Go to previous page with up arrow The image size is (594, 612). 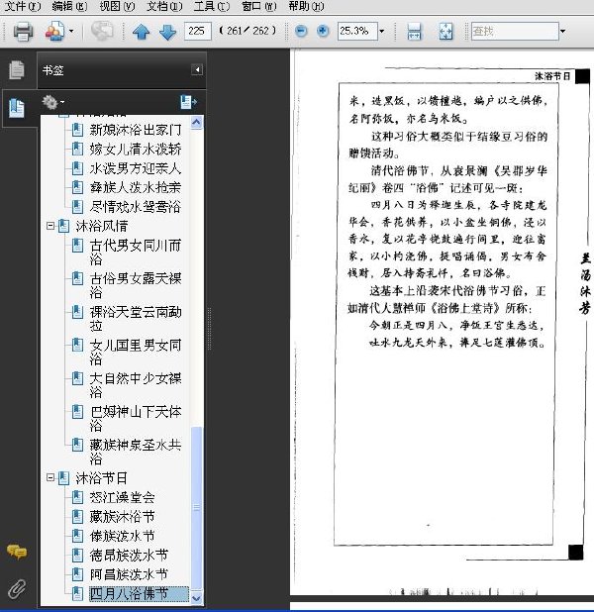click(142, 32)
